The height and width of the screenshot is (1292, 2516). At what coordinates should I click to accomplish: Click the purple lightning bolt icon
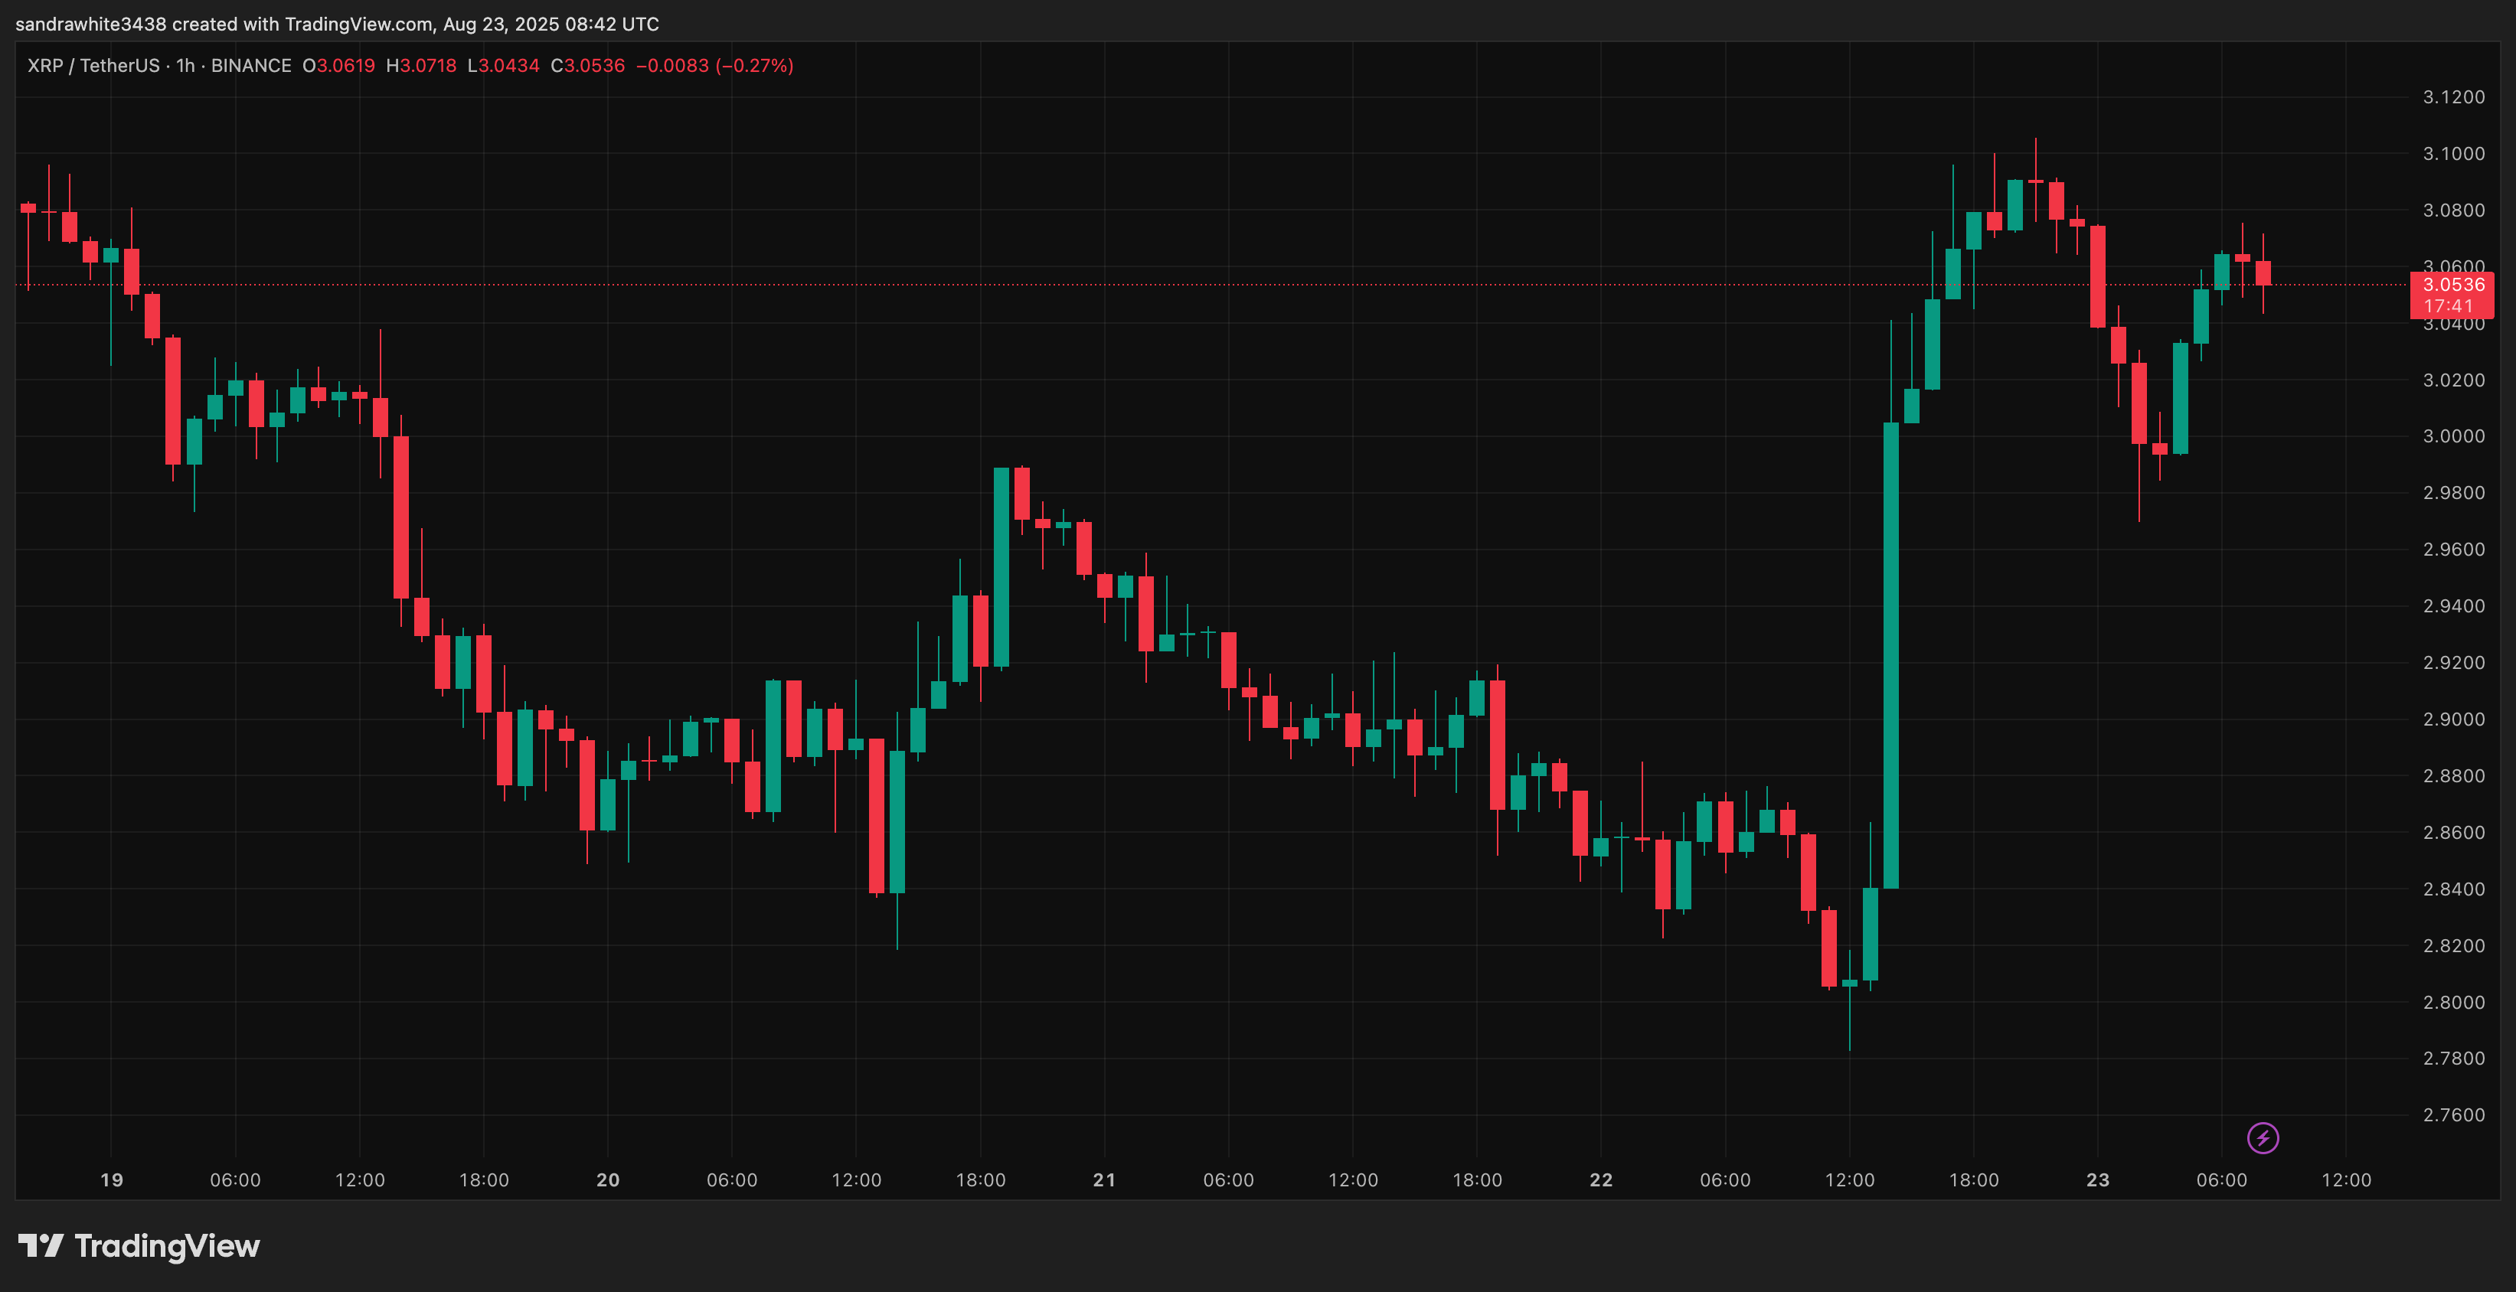click(x=2262, y=1137)
